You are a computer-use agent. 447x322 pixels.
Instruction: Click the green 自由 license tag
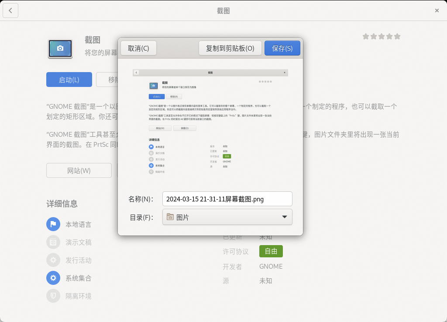(x=271, y=251)
